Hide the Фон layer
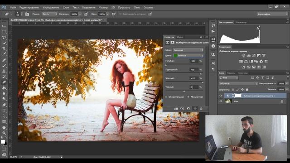Image resolution: width=290 pixels, height=163 pixels. (221, 101)
